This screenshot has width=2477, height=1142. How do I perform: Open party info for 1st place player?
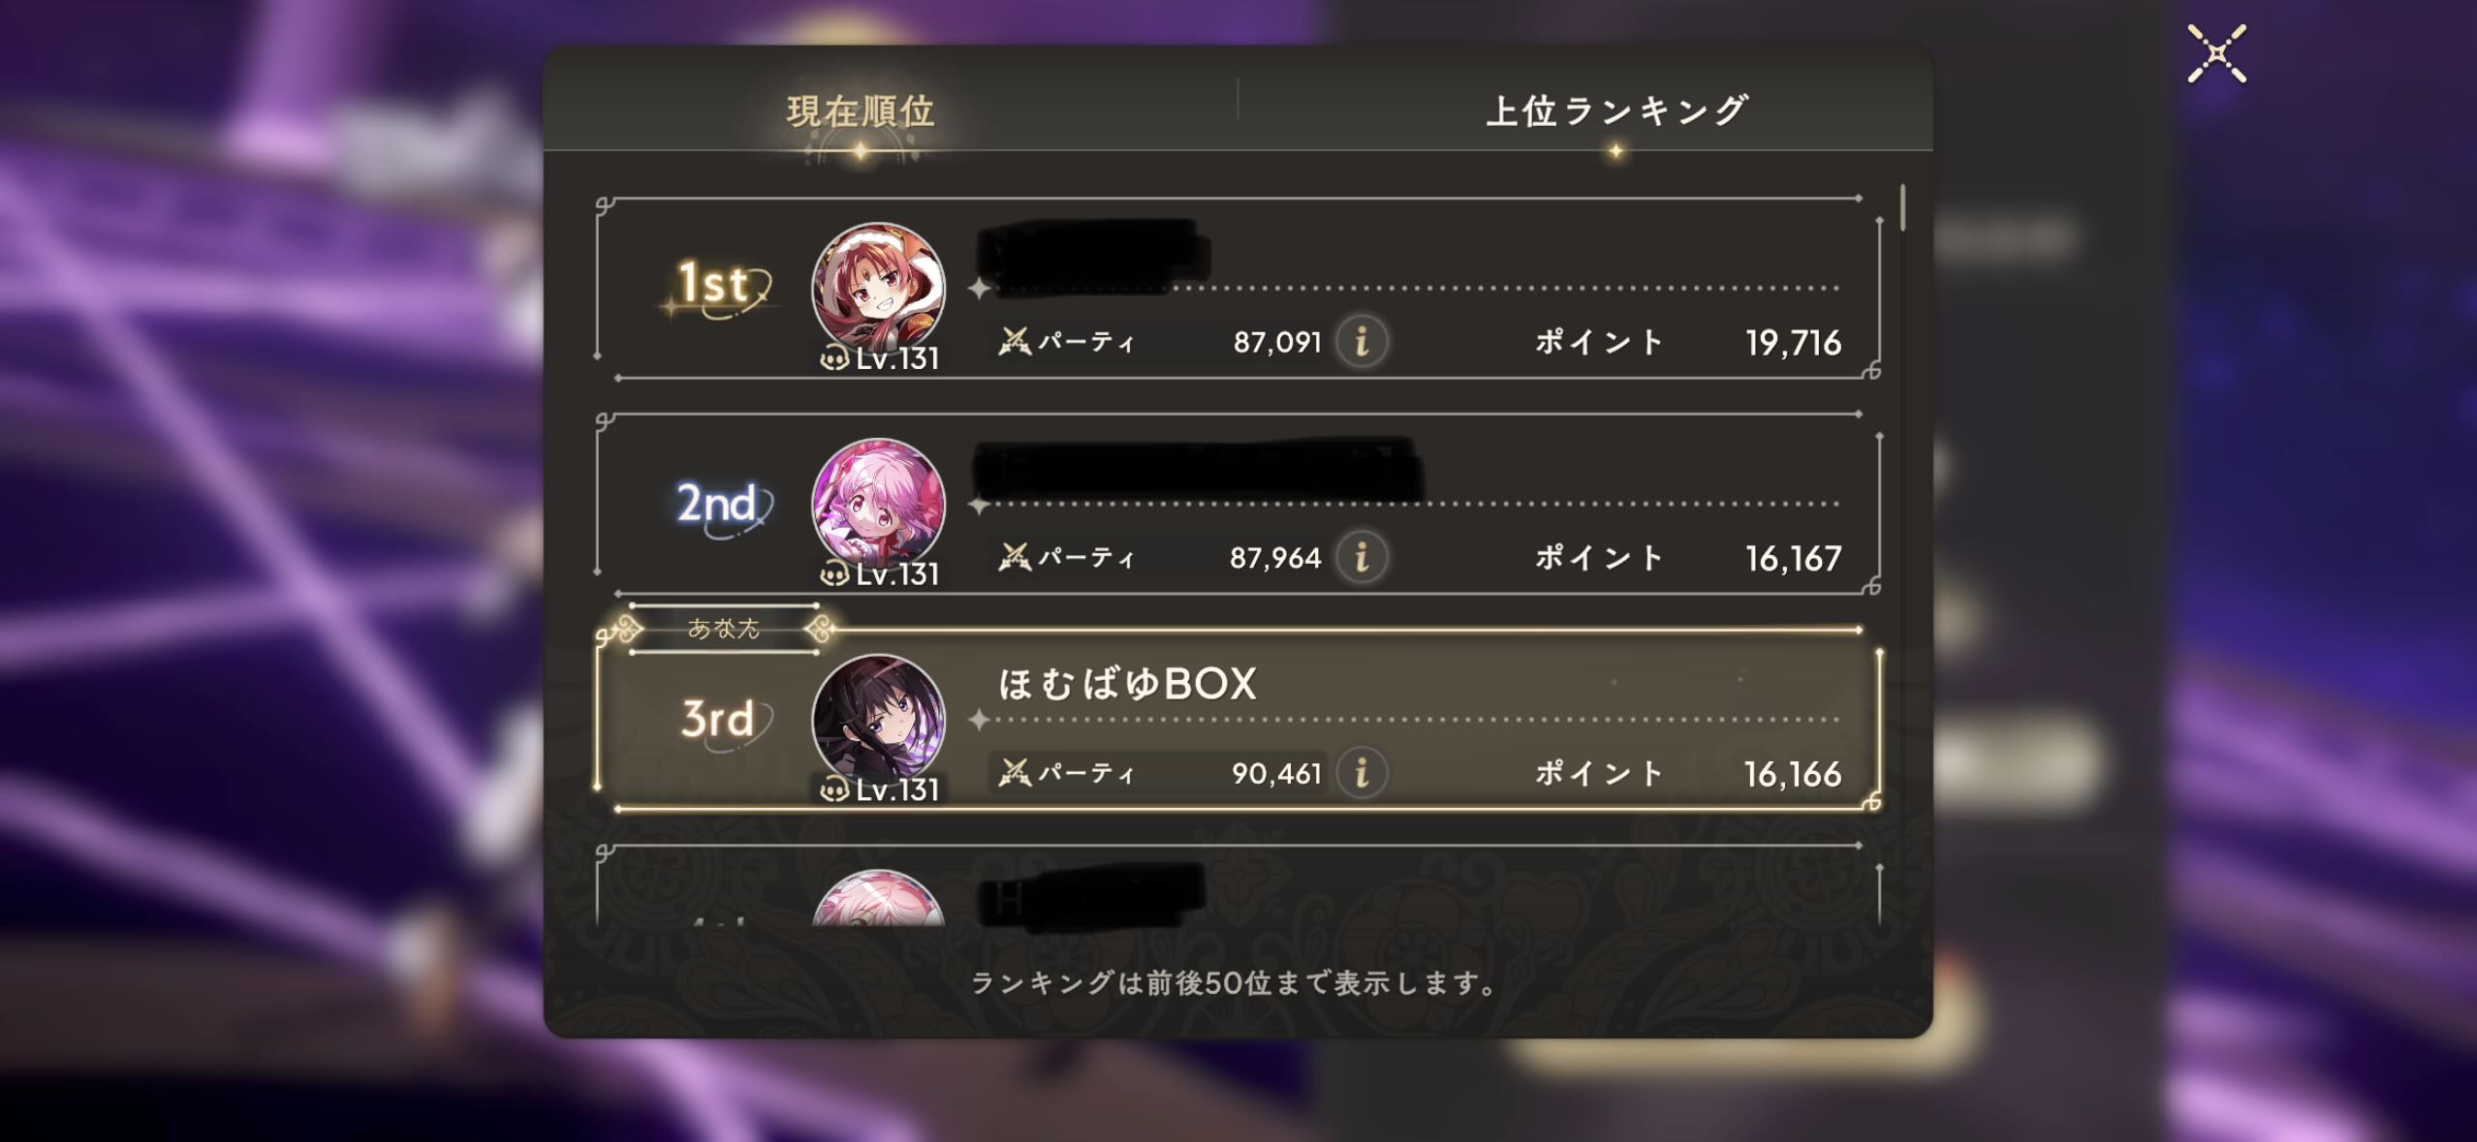[x=1362, y=341]
